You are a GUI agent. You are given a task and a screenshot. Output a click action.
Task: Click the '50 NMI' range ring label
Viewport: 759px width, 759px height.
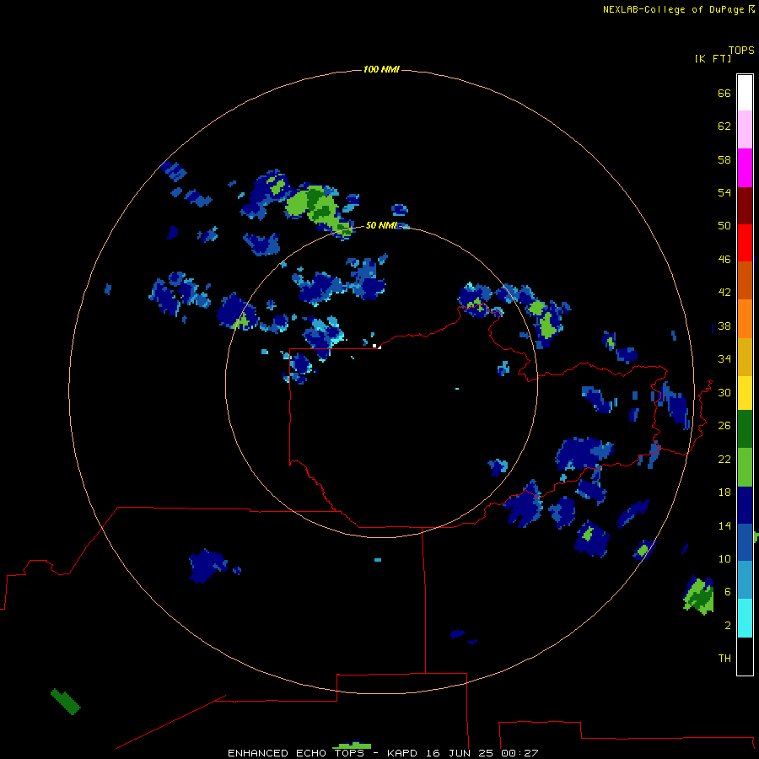click(381, 225)
